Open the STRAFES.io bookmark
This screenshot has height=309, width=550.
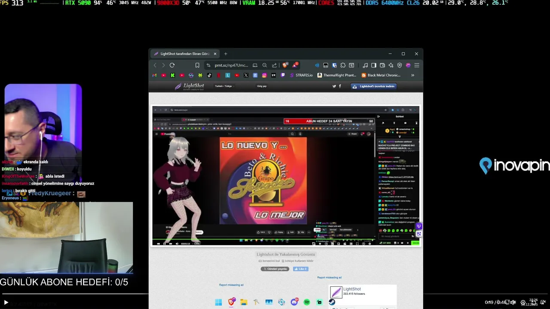(301, 75)
